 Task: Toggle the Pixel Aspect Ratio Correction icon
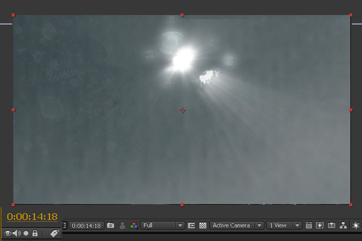pyautogui.click(x=309, y=225)
